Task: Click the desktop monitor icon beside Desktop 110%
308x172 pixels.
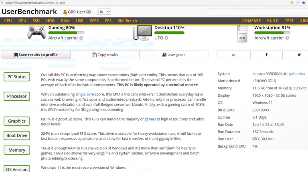Action: pyautogui.click(x=143, y=33)
